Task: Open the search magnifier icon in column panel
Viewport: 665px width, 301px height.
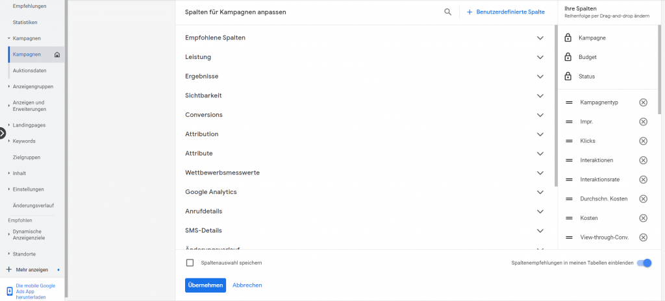Action: click(447, 12)
